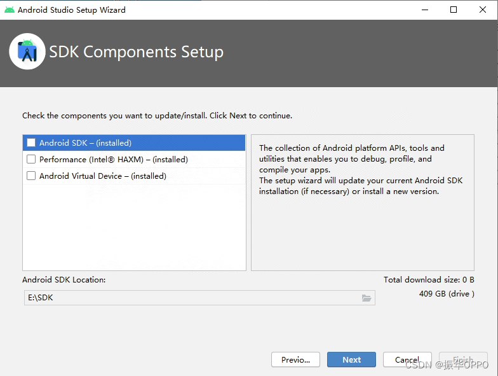Click the Android SDK Location path field
This screenshot has width=498, height=376.
coord(199,298)
